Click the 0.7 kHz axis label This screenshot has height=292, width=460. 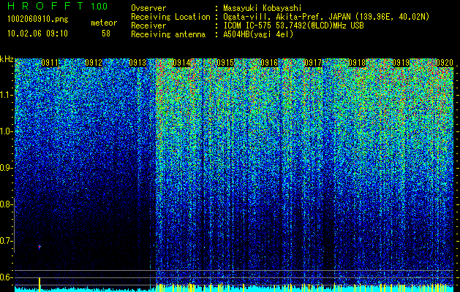pos(6,241)
